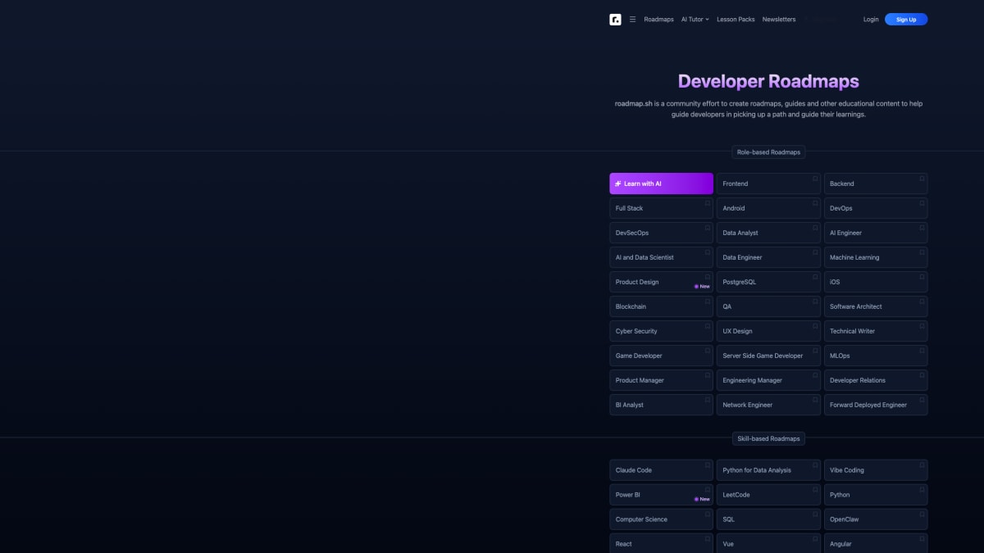Bookmark the Blockchain roadmap
The width and height of the screenshot is (984, 553).
pos(708,301)
